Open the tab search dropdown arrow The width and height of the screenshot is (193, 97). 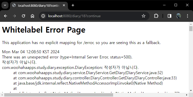[5, 5]
